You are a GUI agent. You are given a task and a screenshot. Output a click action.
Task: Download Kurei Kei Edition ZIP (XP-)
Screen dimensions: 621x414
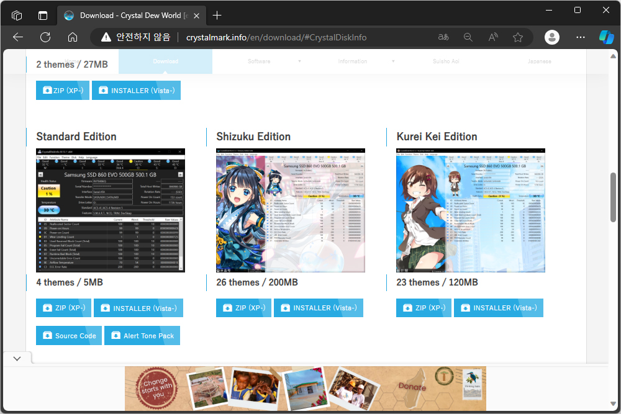pyautogui.click(x=424, y=308)
